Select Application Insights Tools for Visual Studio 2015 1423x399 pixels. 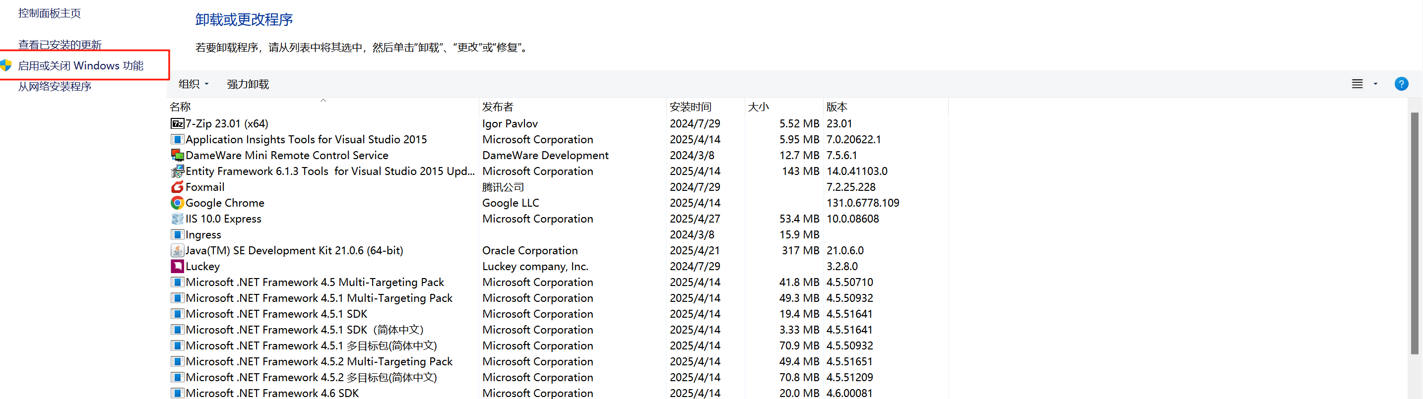(306, 140)
